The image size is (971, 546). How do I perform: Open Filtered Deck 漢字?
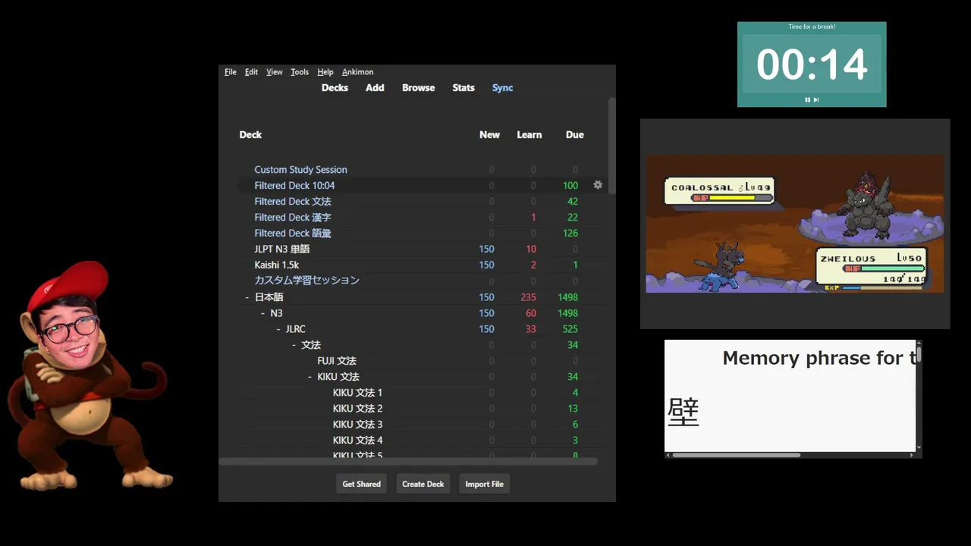pyautogui.click(x=293, y=218)
